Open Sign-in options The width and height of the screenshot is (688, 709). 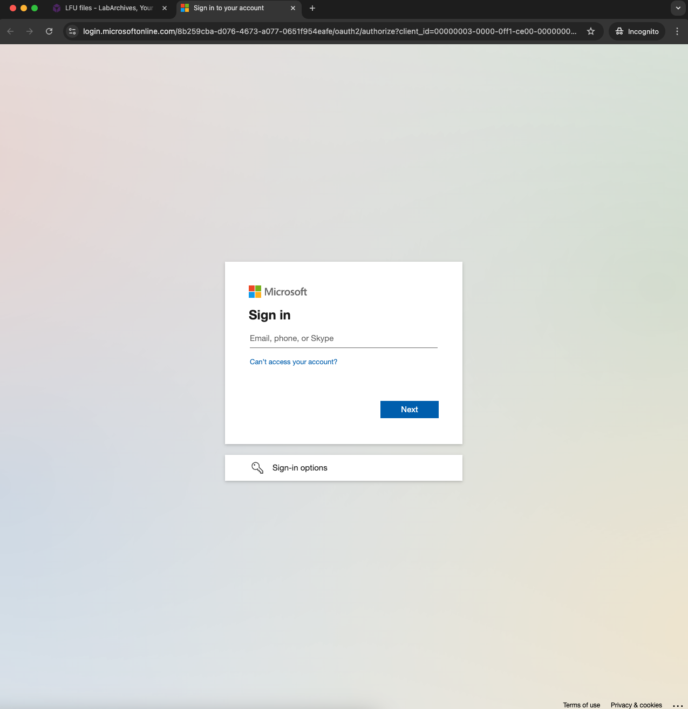coord(343,468)
